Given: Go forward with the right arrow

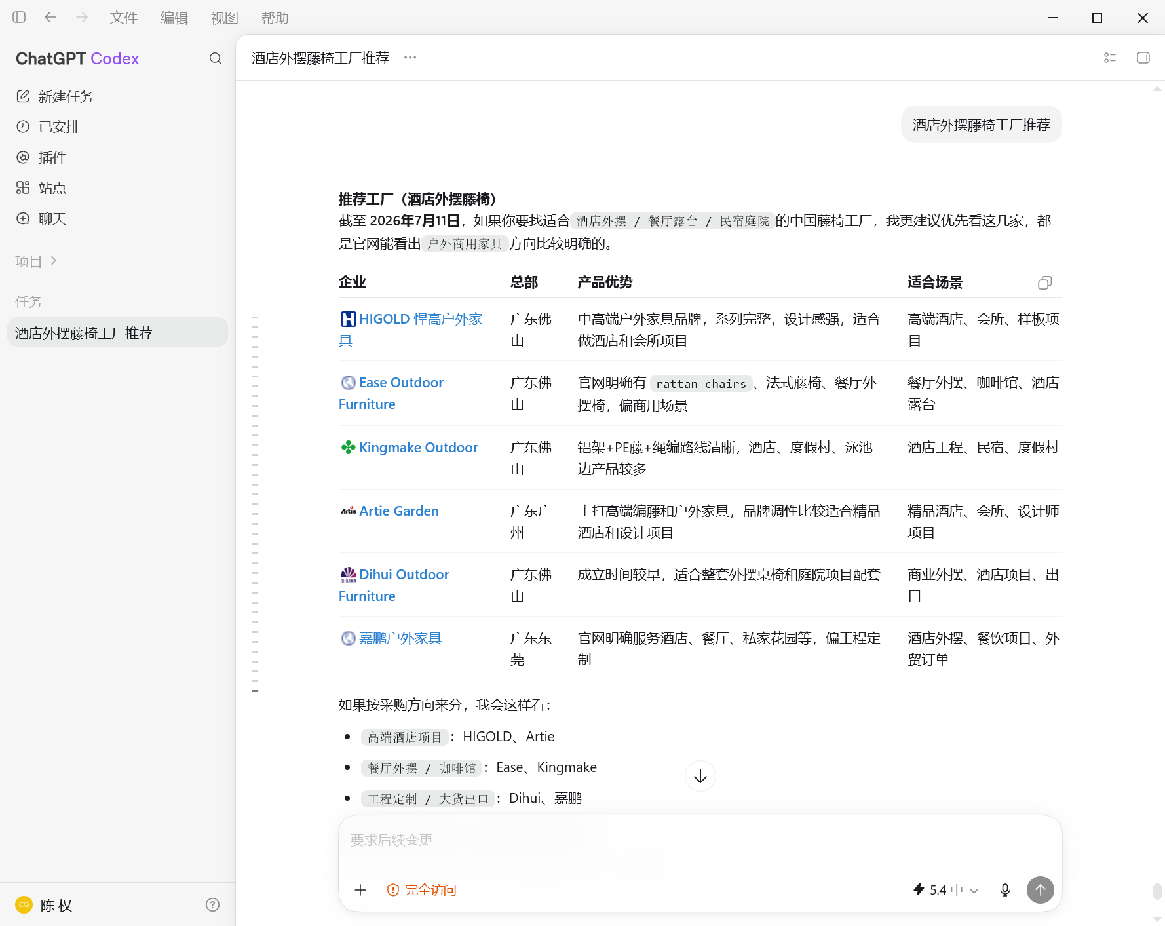Looking at the screenshot, I should coord(82,18).
